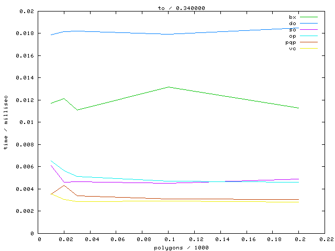Image resolution: width=335 pixels, height=251 pixels.
Task: Click the green line peak at x=0.1
Action: pyautogui.click(x=168, y=87)
